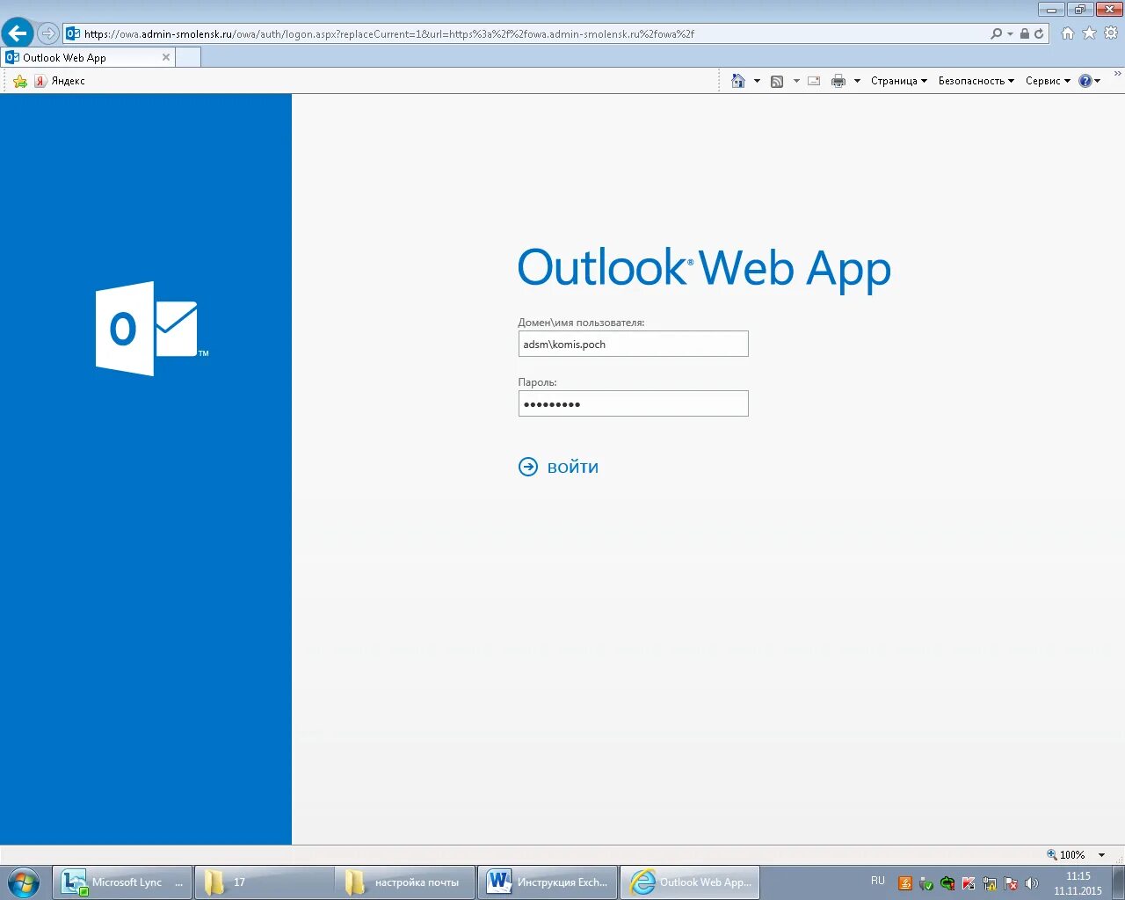Screen dimensions: 1125x900
Task: Click the search magnifier in address bar
Action: pyautogui.click(x=996, y=33)
